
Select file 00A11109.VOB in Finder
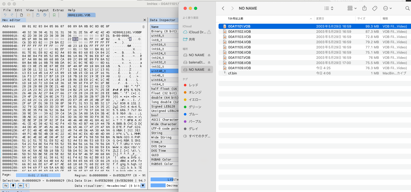point(315,68)
